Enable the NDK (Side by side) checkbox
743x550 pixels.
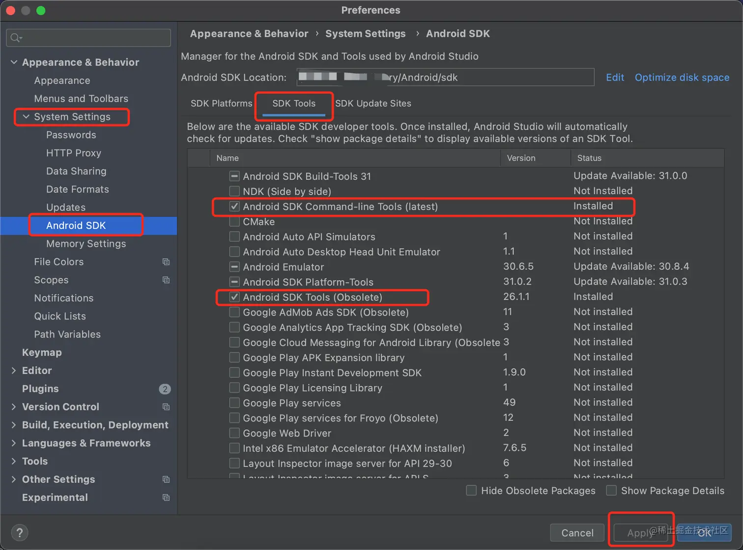(x=234, y=191)
